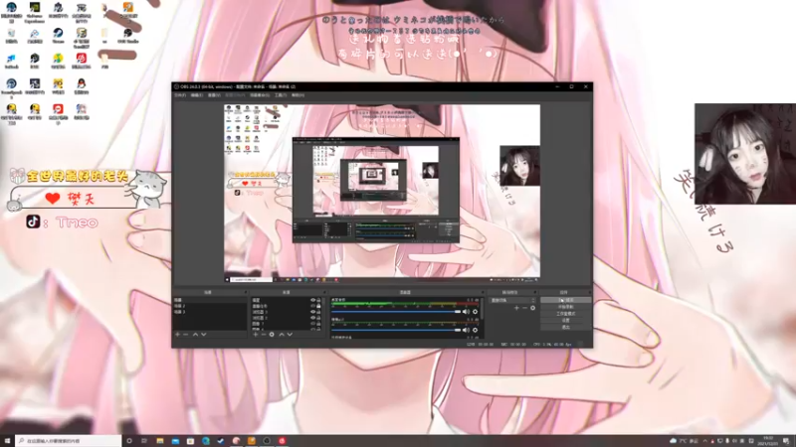Open the Scene Collection menu in OBS

(260, 94)
